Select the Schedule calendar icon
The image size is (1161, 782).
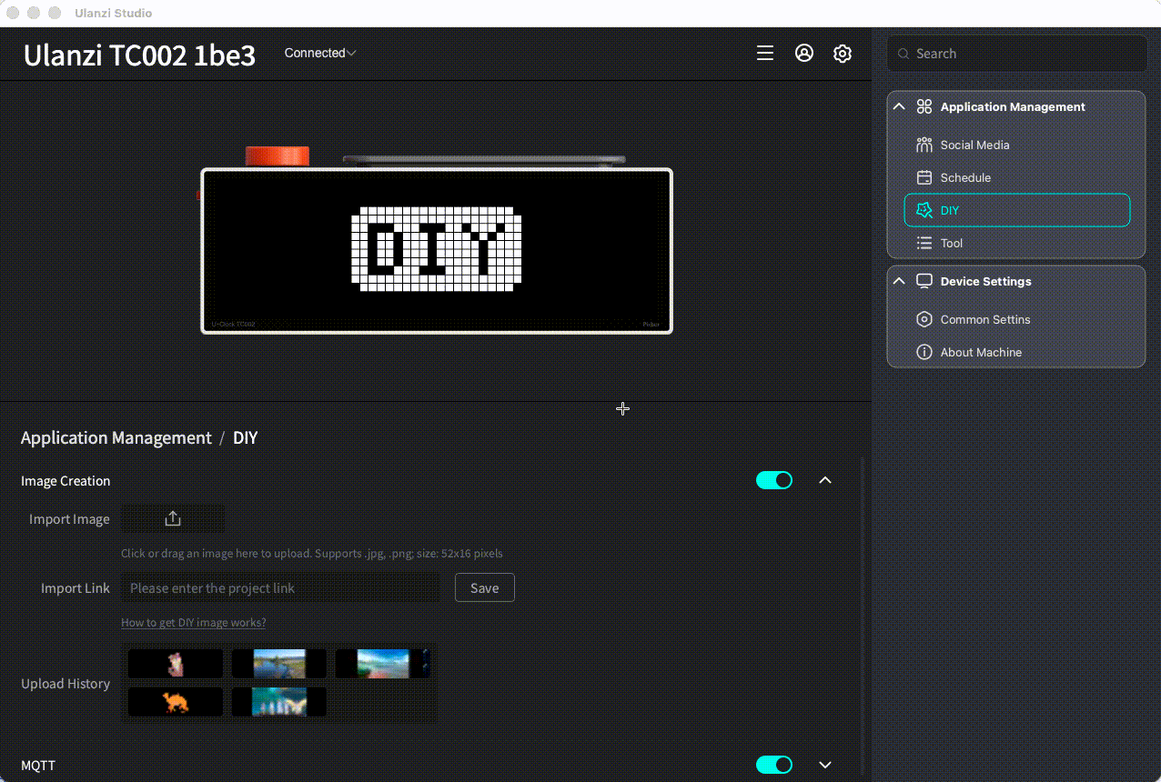pos(924,177)
